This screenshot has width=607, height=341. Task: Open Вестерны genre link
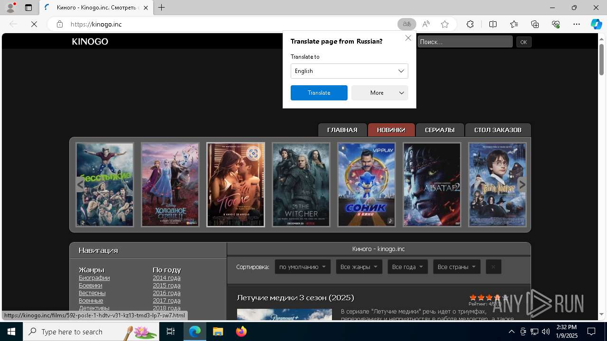point(92,293)
